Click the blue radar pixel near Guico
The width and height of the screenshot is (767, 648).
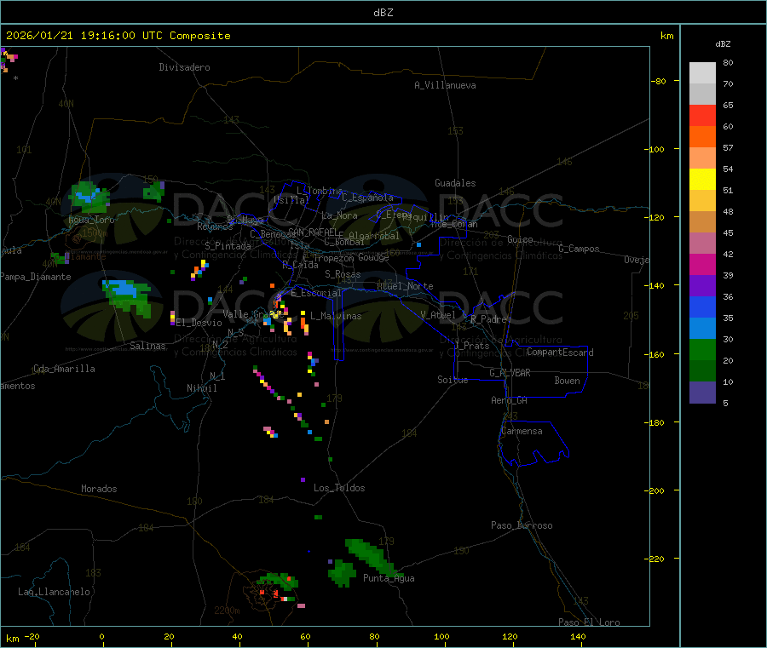pos(418,244)
